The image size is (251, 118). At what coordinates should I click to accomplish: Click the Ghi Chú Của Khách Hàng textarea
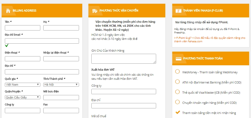click(x=124, y=59)
